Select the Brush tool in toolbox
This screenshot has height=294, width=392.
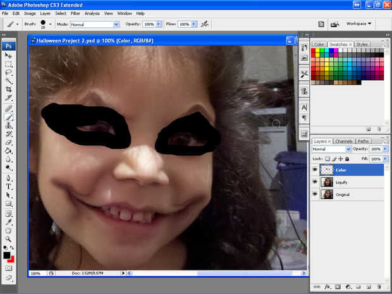click(x=8, y=117)
